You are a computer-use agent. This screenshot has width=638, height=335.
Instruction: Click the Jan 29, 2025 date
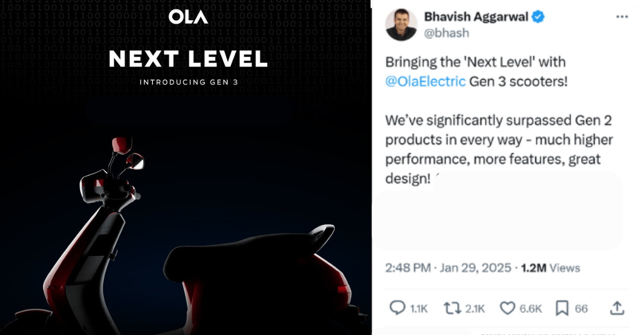click(x=475, y=267)
